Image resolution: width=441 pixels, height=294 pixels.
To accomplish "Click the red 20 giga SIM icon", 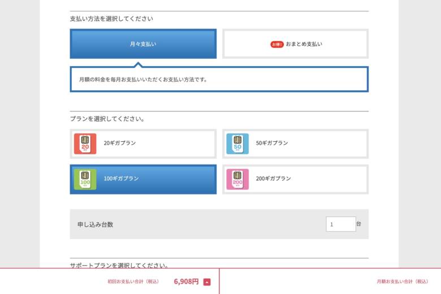I will pos(85,144).
